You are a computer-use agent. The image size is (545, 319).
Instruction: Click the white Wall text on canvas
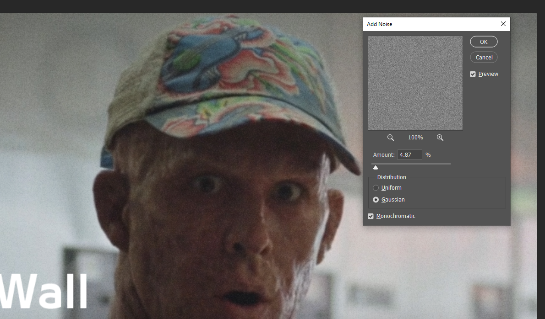pyautogui.click(x=44, y=291)
